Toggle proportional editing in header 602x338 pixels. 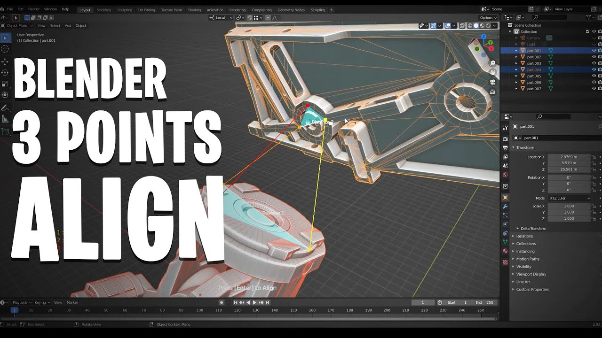click(x=268, y=18)
